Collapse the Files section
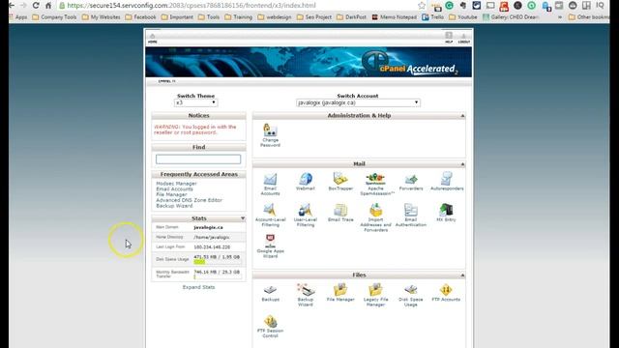This screenshot has height=348, width=619. pyautogui.click(x=462, y=275)
